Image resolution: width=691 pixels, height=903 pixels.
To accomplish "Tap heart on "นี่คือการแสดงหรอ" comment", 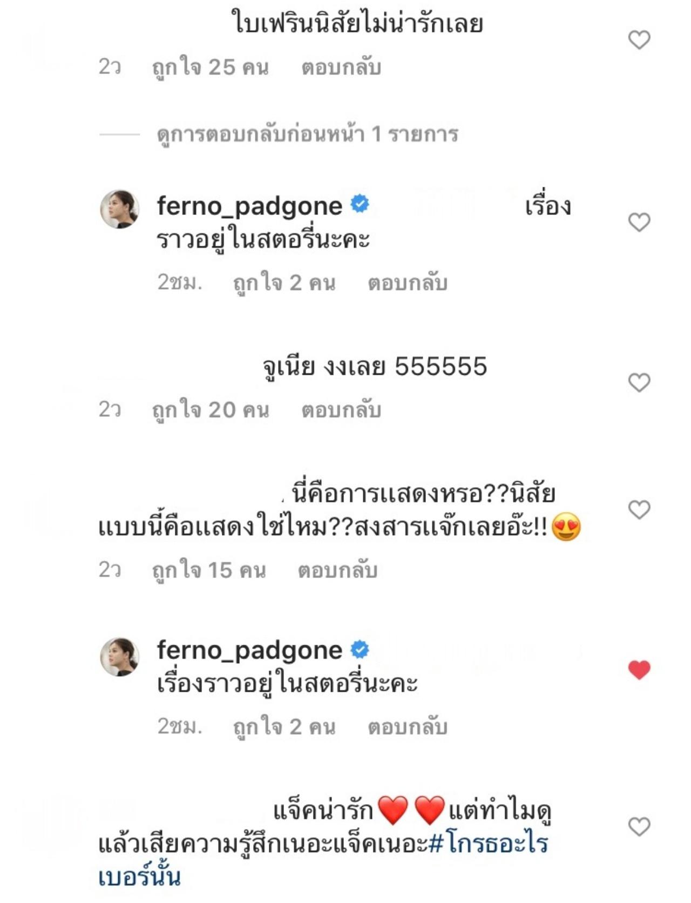I will 639,509.
